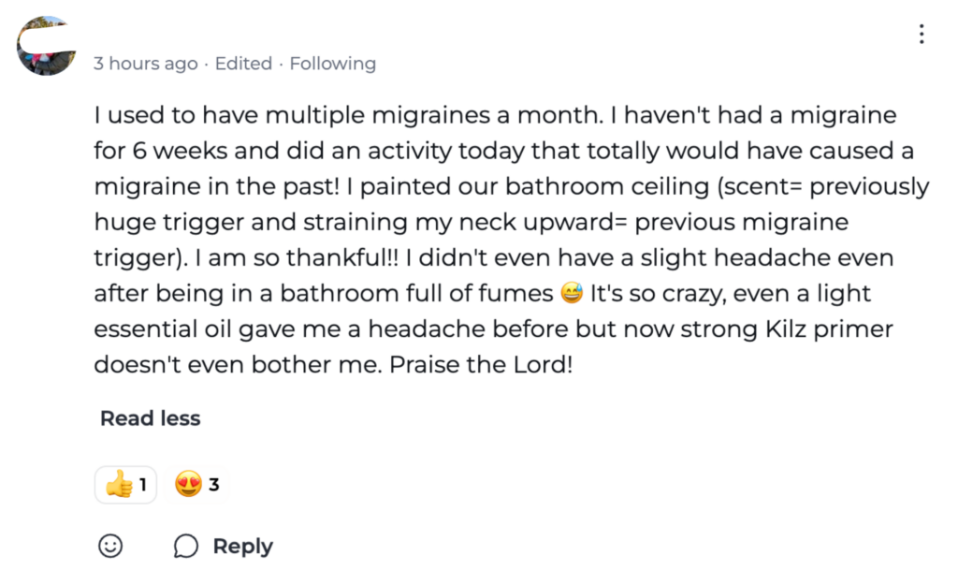This screenshot has width=958, height=570.
Task: Open the three-dot post options menu
Action: [922, 35]
